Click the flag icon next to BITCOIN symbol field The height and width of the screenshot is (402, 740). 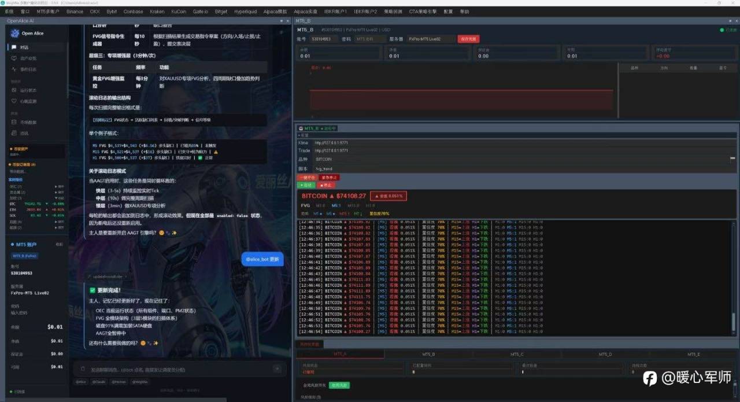tap(732, 158)
